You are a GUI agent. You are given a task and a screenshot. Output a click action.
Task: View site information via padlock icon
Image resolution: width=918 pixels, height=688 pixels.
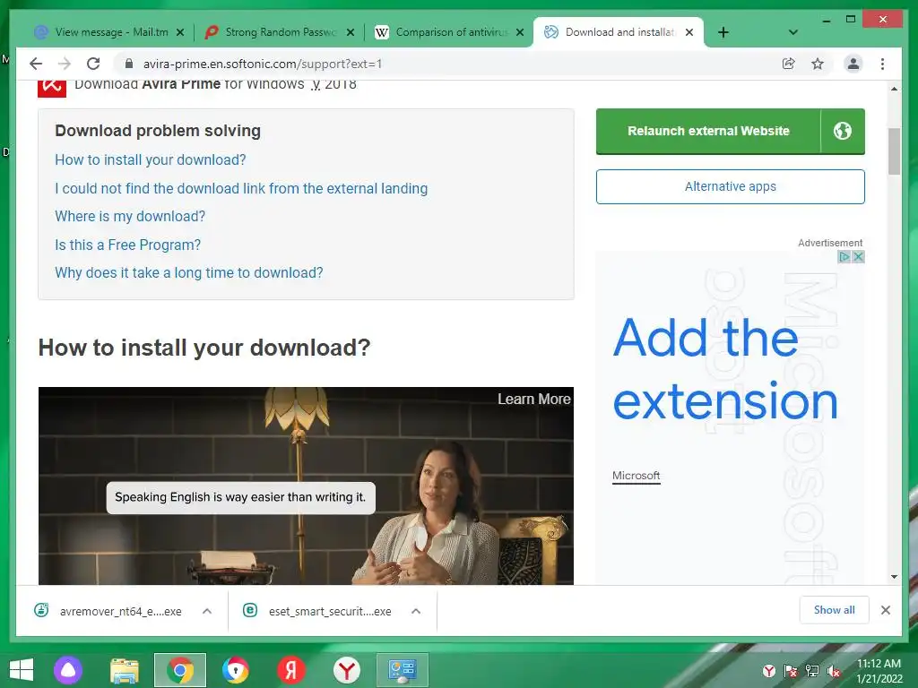(129, 64)
